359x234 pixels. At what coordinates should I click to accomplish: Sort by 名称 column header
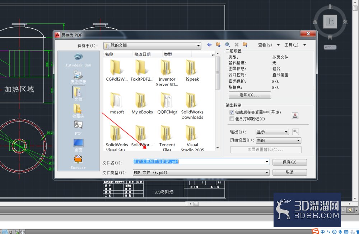(118, 54)
